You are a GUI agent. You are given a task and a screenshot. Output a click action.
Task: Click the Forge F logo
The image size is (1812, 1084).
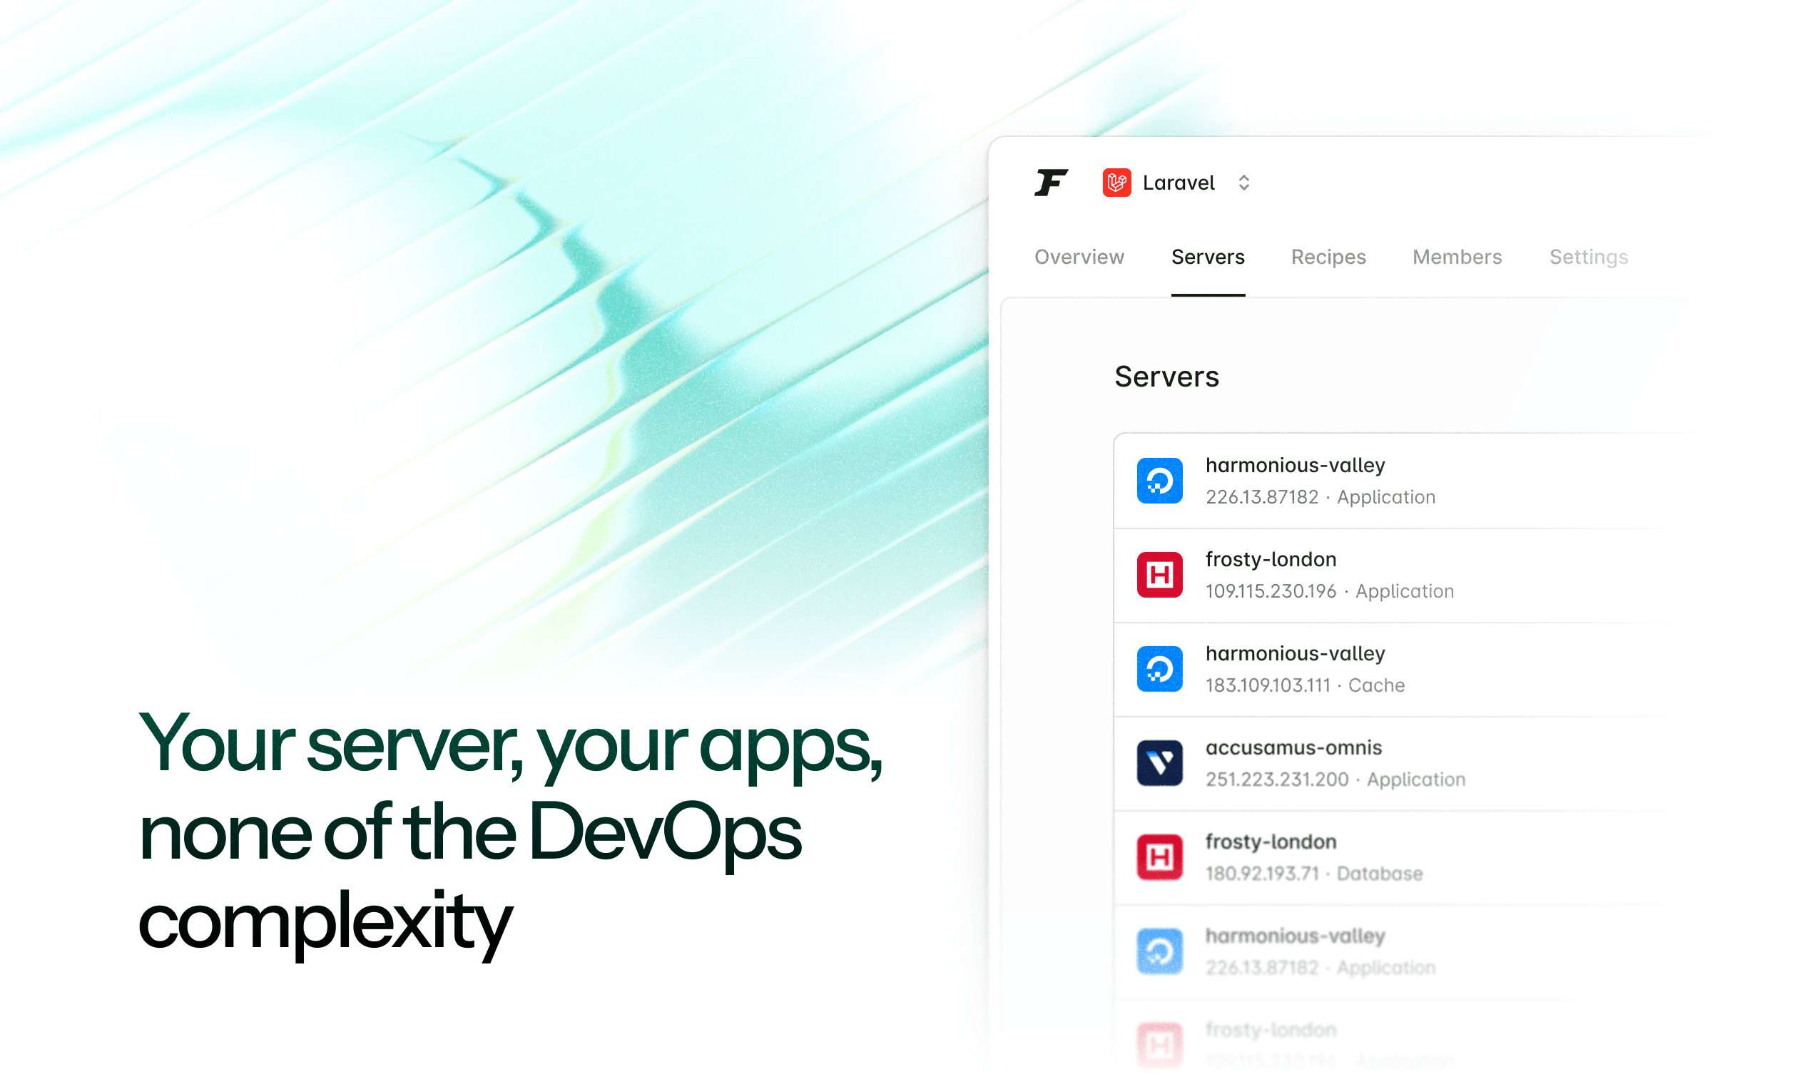point(1051,183)
